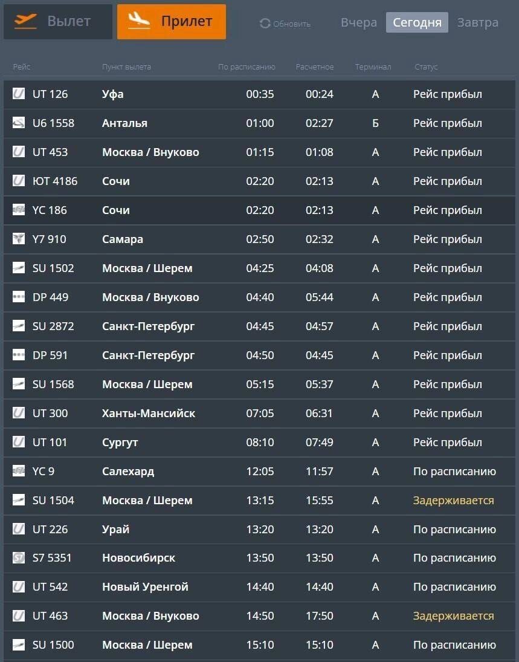The width and height of the screenshot is (519, 662).
Task: Click the refresh arrows icon next to Обновить
Action: [x=265, y=24]
